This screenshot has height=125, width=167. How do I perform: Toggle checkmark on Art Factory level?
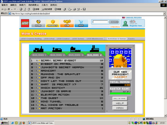(37, 108)
